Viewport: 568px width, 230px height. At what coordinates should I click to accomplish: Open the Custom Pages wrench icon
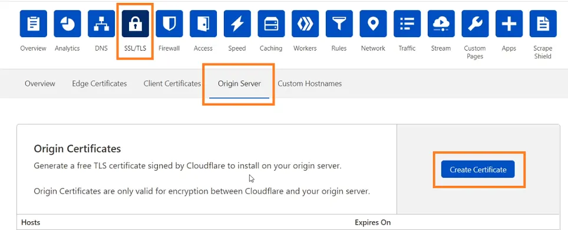coord(475,24)
